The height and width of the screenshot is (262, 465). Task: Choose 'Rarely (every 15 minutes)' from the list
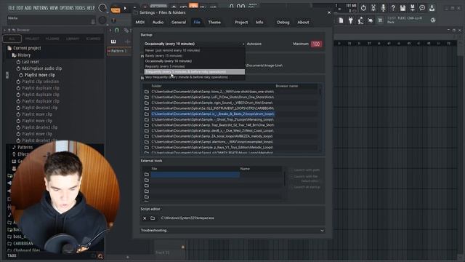[x=195, y=55]
